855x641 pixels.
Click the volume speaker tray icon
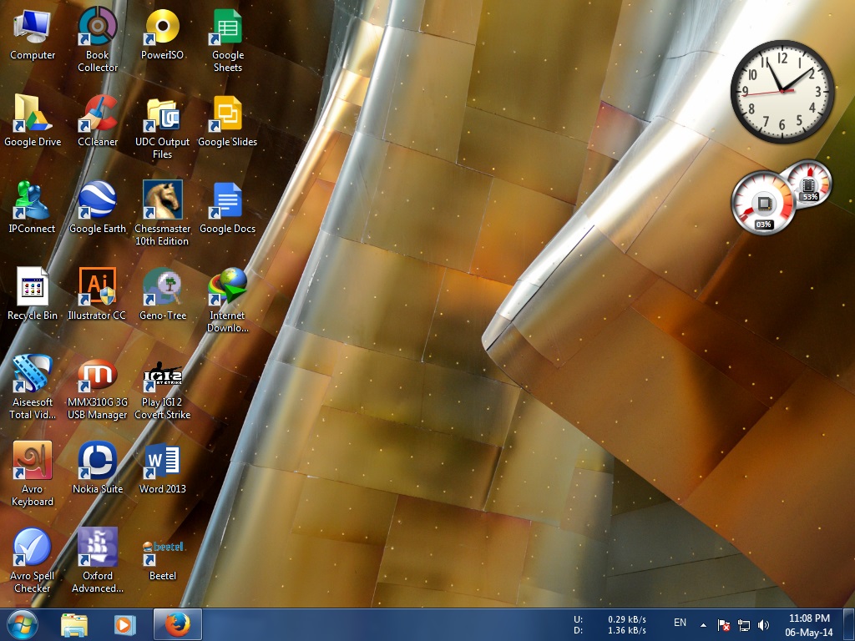pos(763,624)
